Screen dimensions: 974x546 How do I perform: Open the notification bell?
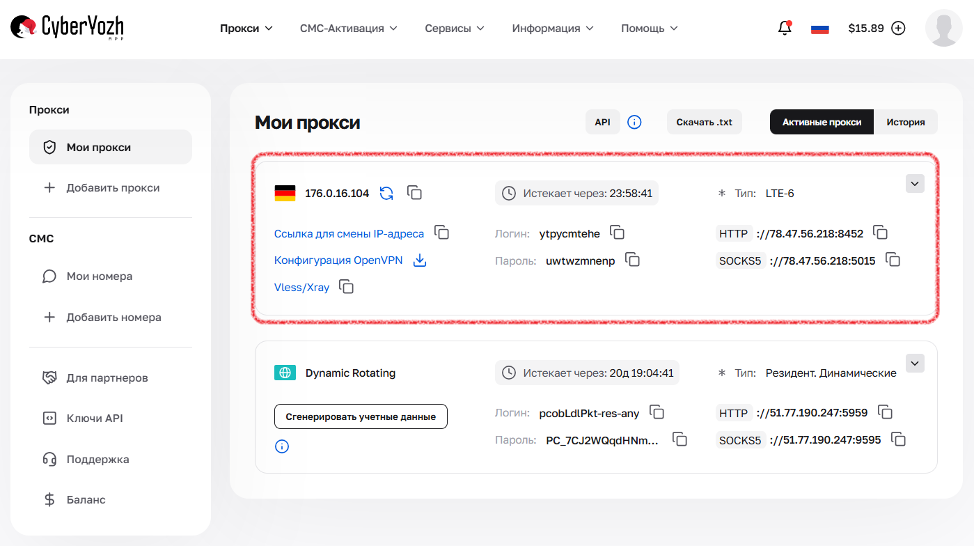click(784, 28)
